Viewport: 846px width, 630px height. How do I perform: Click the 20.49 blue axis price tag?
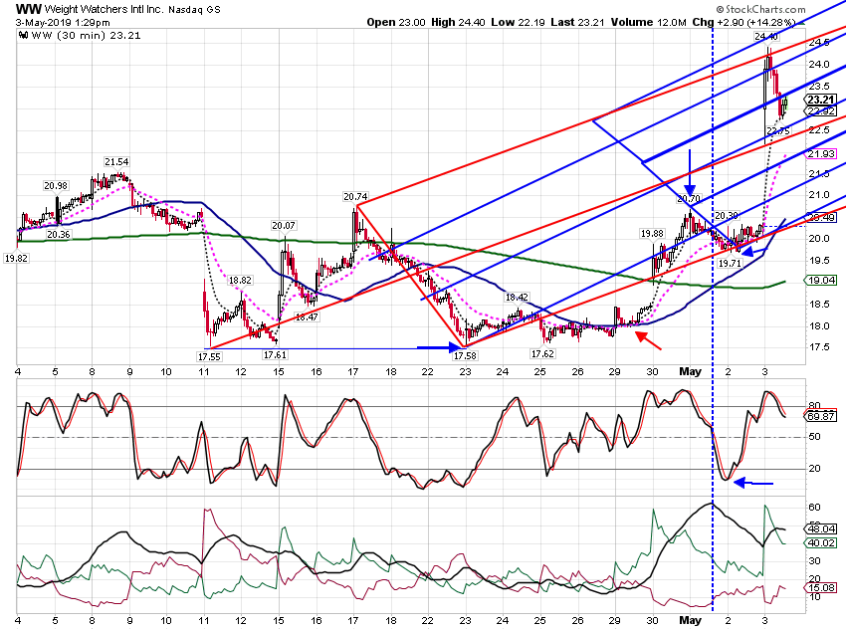[x=821, y=218]
